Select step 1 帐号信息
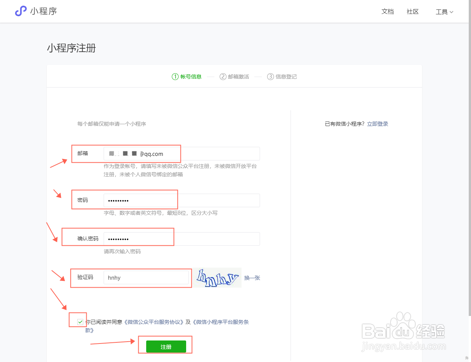 tap(187, 77)
